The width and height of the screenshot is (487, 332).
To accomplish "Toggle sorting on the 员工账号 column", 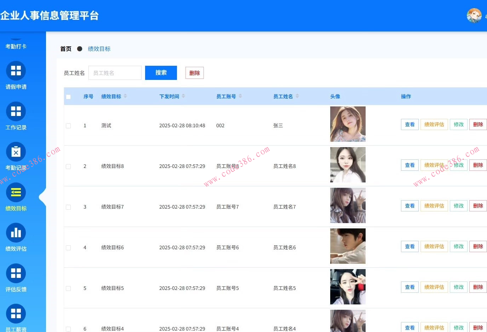I will [x=240, y=96].
